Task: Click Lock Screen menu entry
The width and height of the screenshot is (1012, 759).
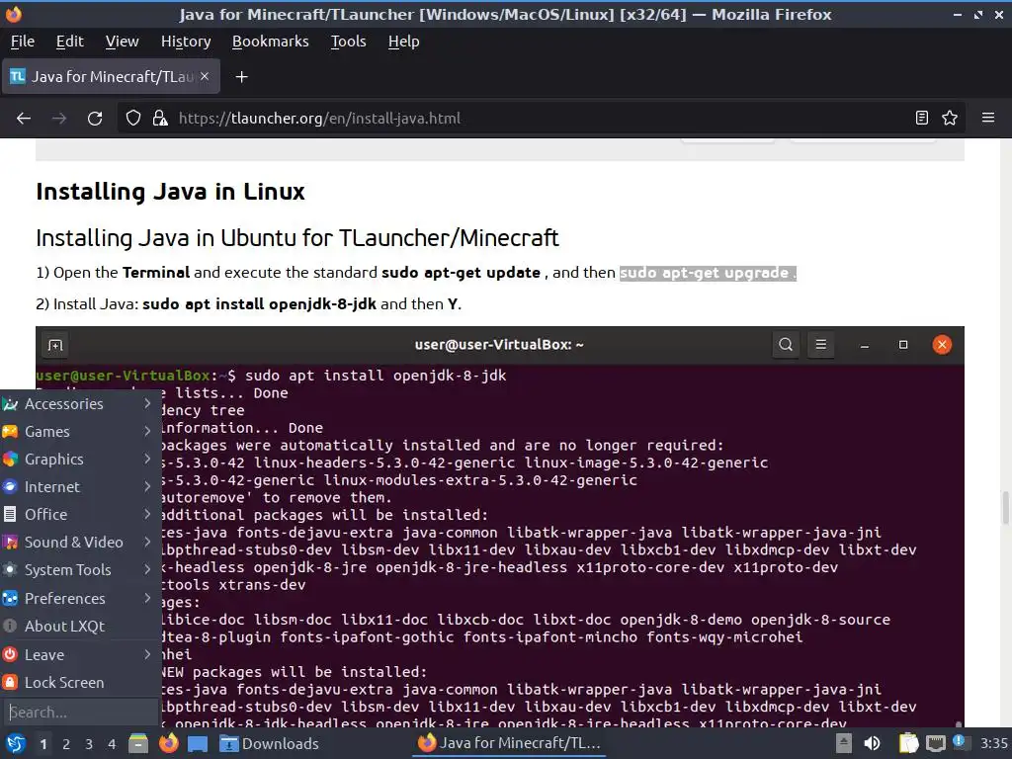Action: pyautogui.click(x=80, y=682)
